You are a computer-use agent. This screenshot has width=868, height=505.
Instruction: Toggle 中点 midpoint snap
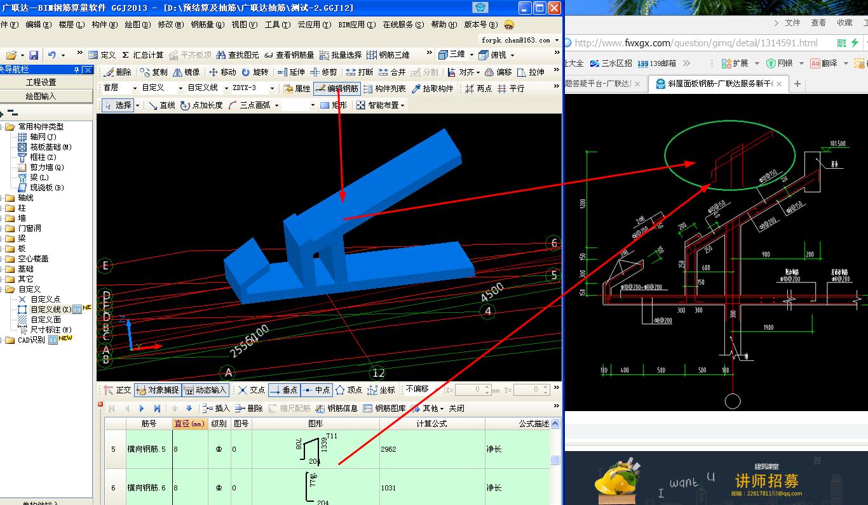[316, 390]
